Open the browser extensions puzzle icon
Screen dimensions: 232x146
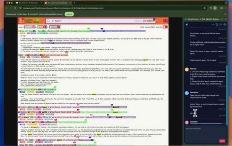coord(211,8)
